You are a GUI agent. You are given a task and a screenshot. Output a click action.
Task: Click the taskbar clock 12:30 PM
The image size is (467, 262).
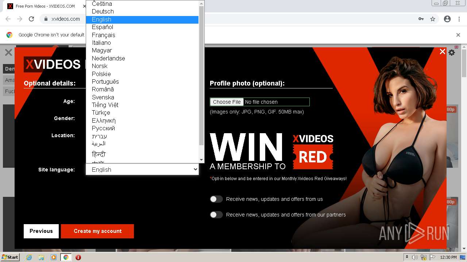click(448, 257)
